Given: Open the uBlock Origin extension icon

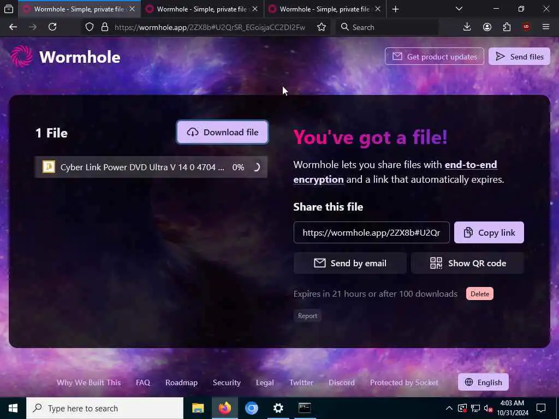Looking at the screenshot, I should 526,27.
